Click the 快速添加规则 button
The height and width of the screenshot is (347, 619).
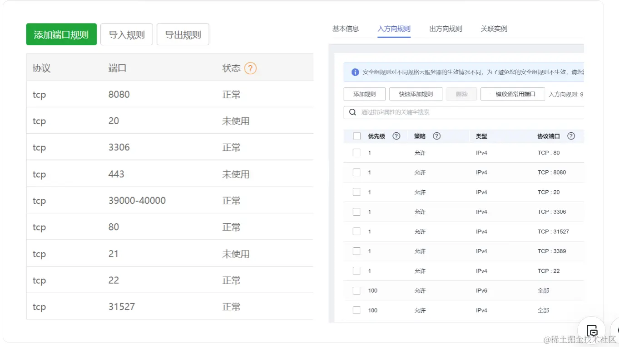point(416,94)
